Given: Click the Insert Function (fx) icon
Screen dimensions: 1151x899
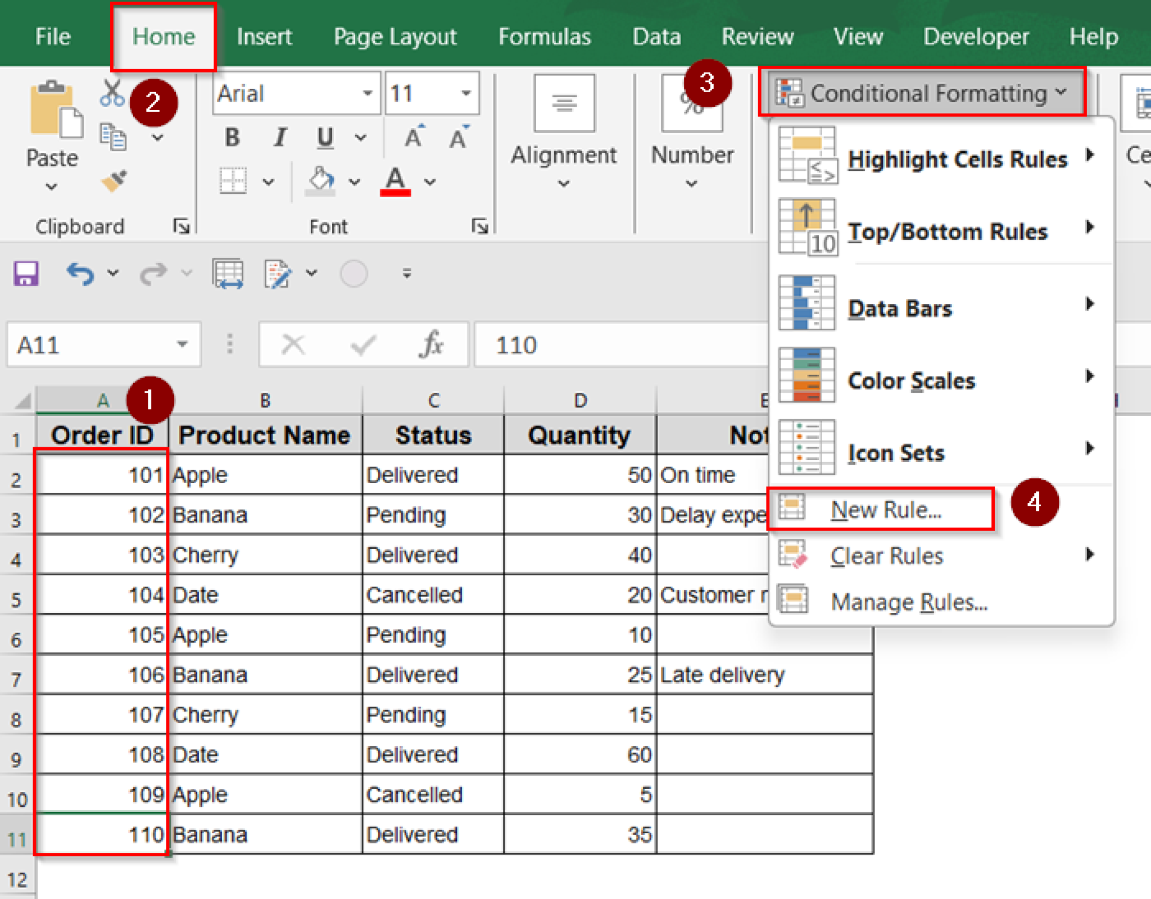Looking at the screenshot, I should 432,344.
